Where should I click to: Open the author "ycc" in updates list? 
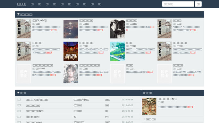click(107, 117)
